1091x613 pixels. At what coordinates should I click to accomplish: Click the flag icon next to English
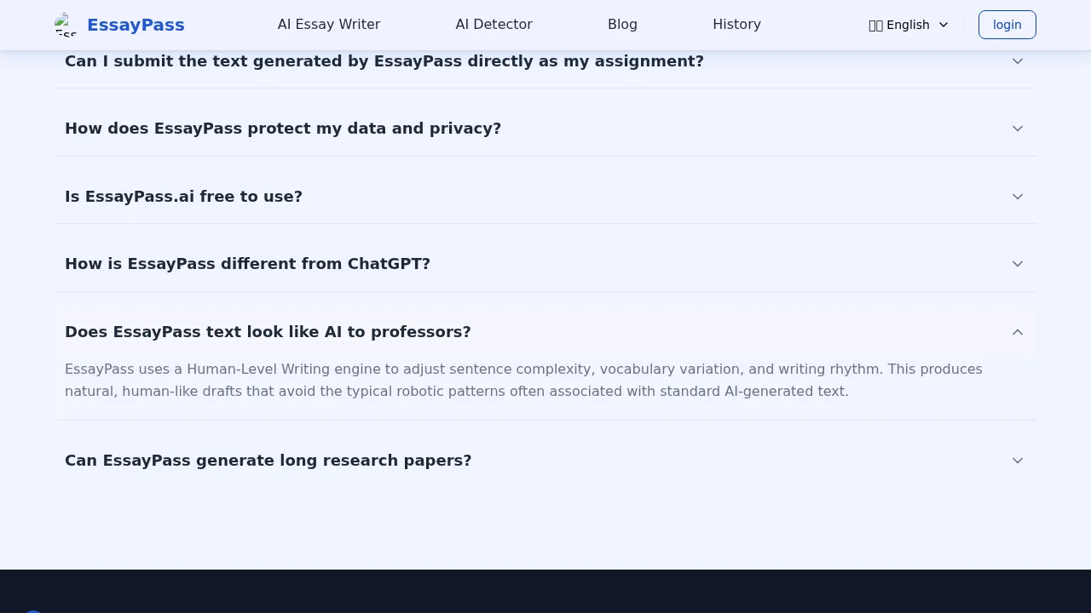875,25
